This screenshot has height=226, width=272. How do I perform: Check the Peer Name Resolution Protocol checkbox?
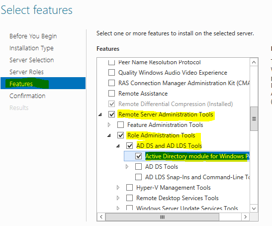click(111, 62)
